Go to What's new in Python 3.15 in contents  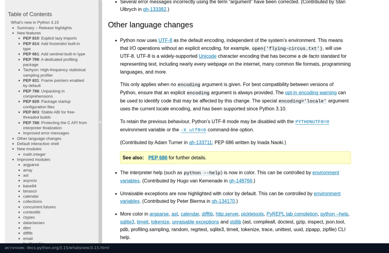(x=35, y=22)
